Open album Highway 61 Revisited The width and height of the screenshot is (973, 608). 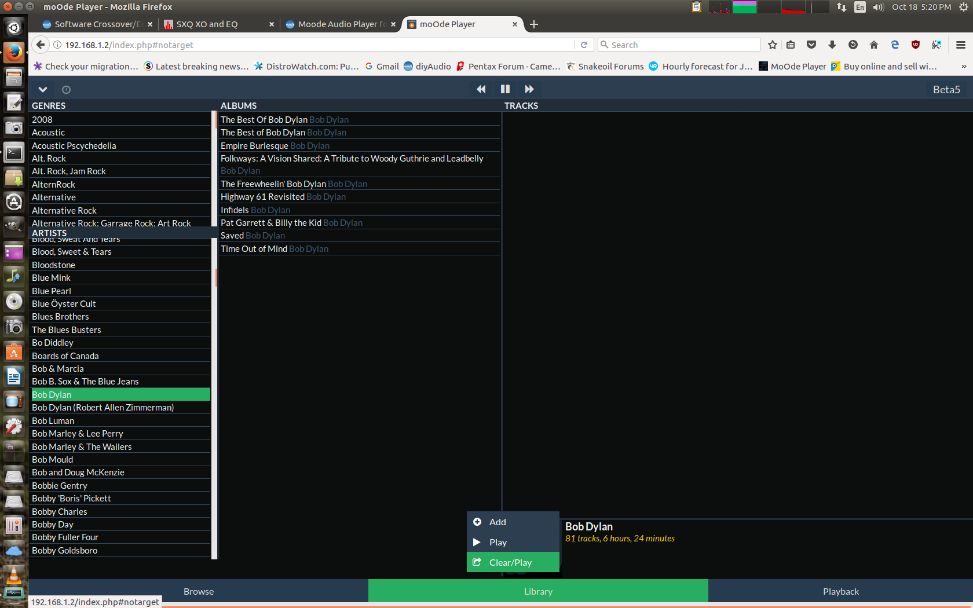pos(359,196)
